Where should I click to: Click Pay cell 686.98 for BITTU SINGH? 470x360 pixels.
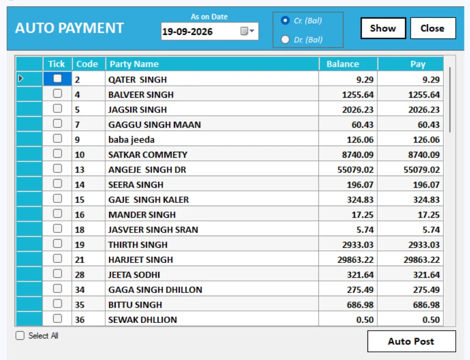(x=411, y=304)
